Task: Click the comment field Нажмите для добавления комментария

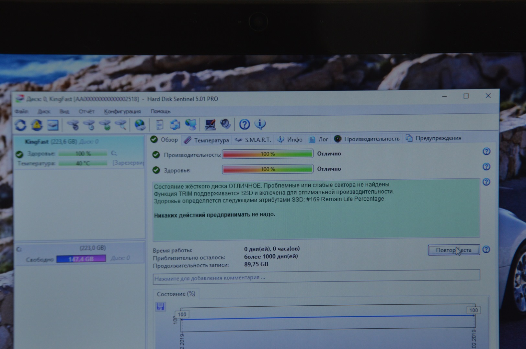Action: point(316,277)
